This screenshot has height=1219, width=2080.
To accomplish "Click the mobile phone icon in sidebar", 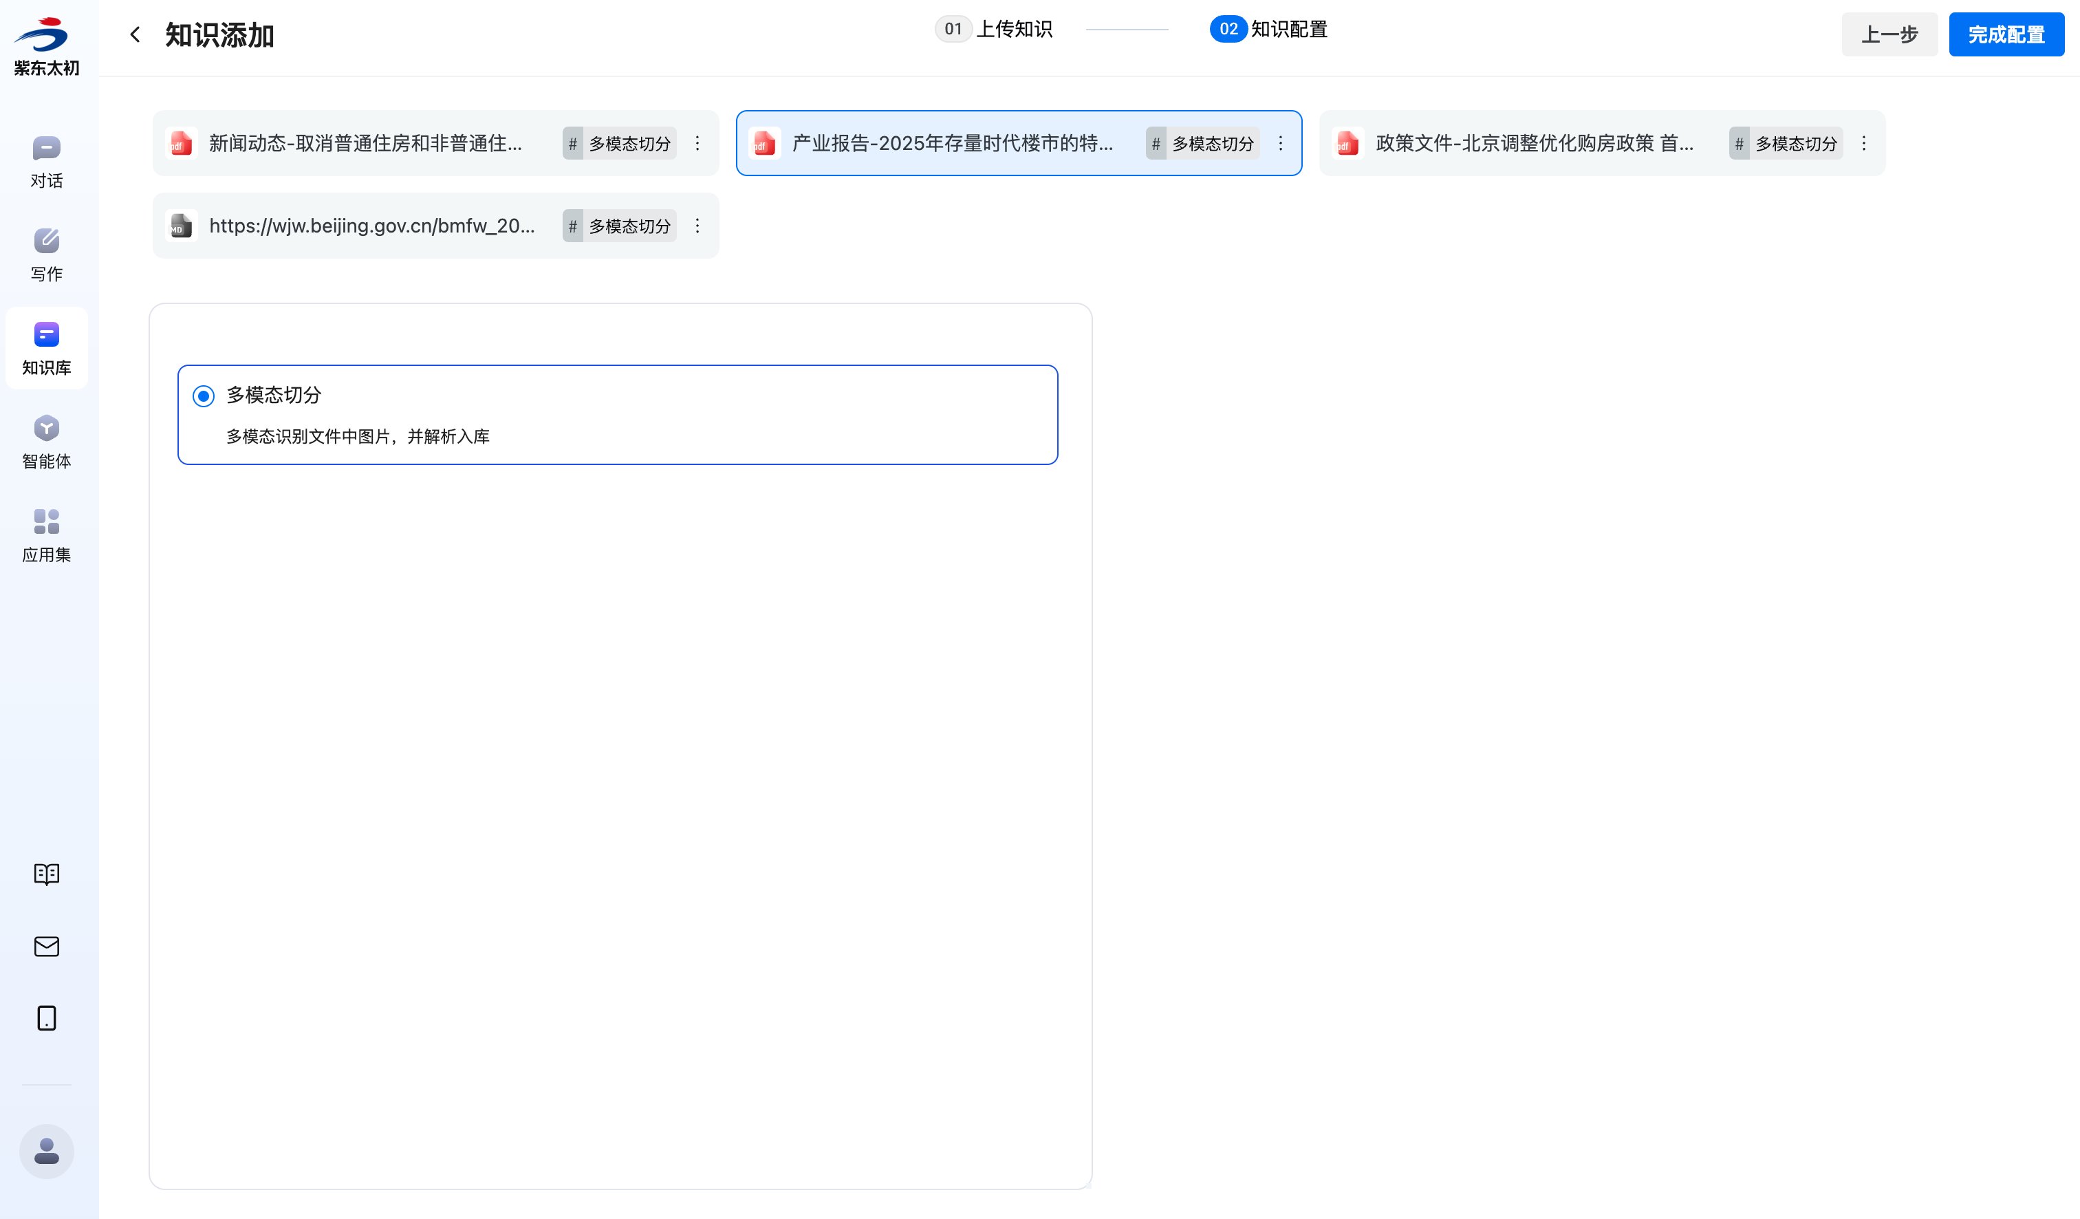I will click(46, 1017).
